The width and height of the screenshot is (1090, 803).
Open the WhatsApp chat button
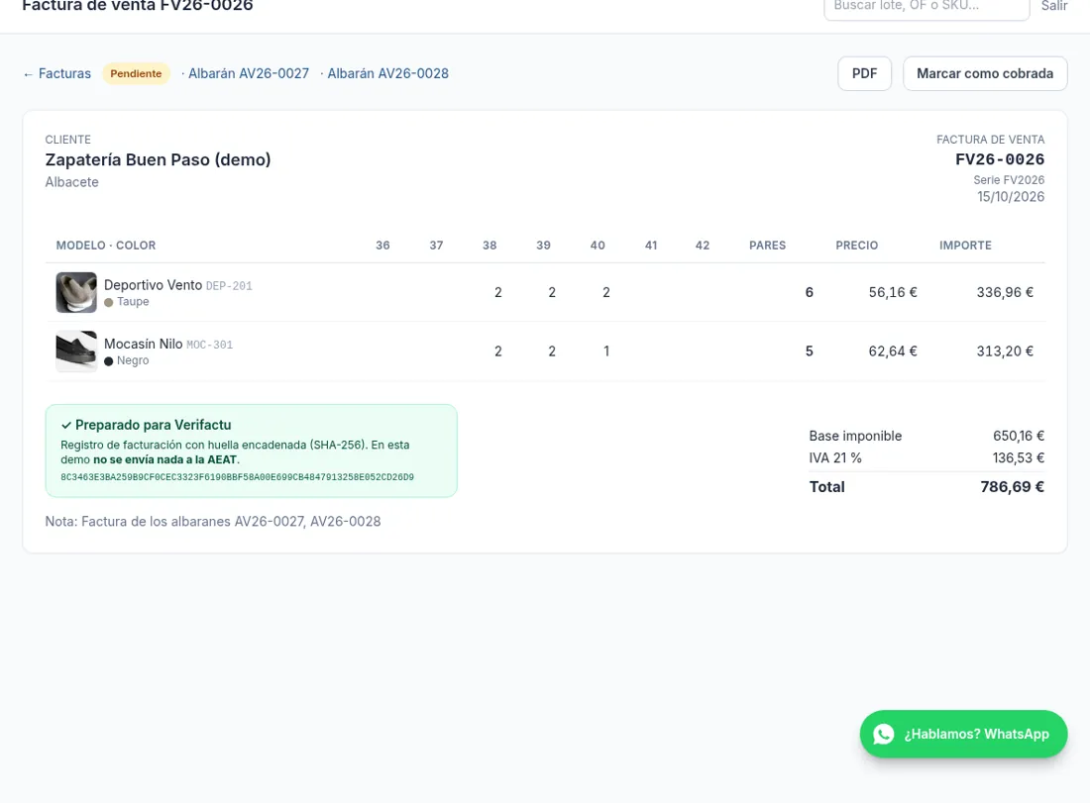(963, 734)
